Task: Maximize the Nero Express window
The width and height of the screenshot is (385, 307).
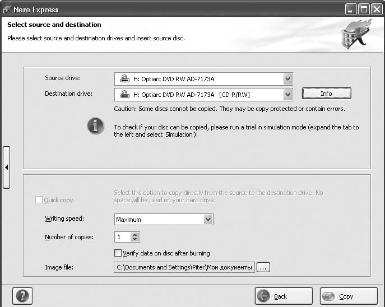Action: point(363,10)
